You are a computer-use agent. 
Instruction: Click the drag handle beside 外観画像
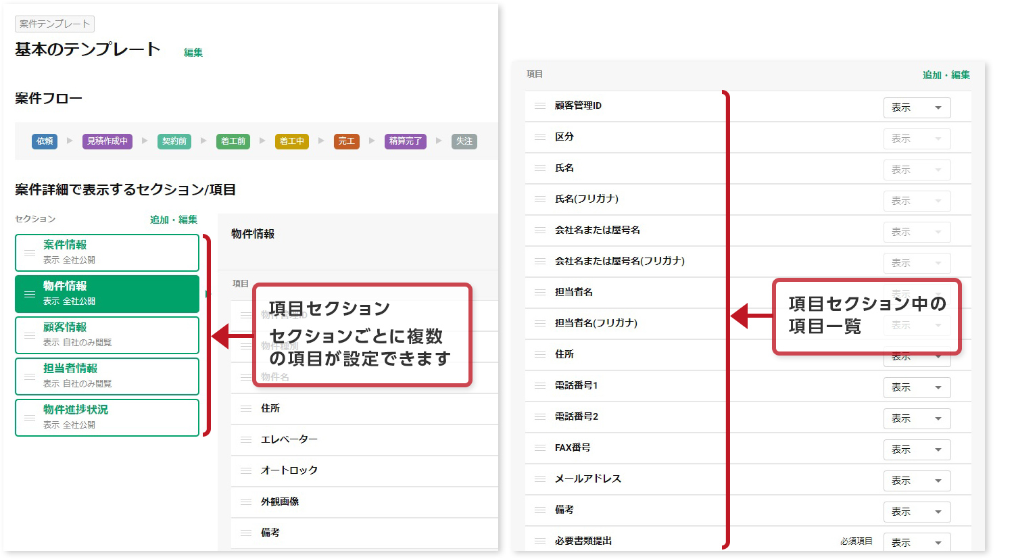245,502
